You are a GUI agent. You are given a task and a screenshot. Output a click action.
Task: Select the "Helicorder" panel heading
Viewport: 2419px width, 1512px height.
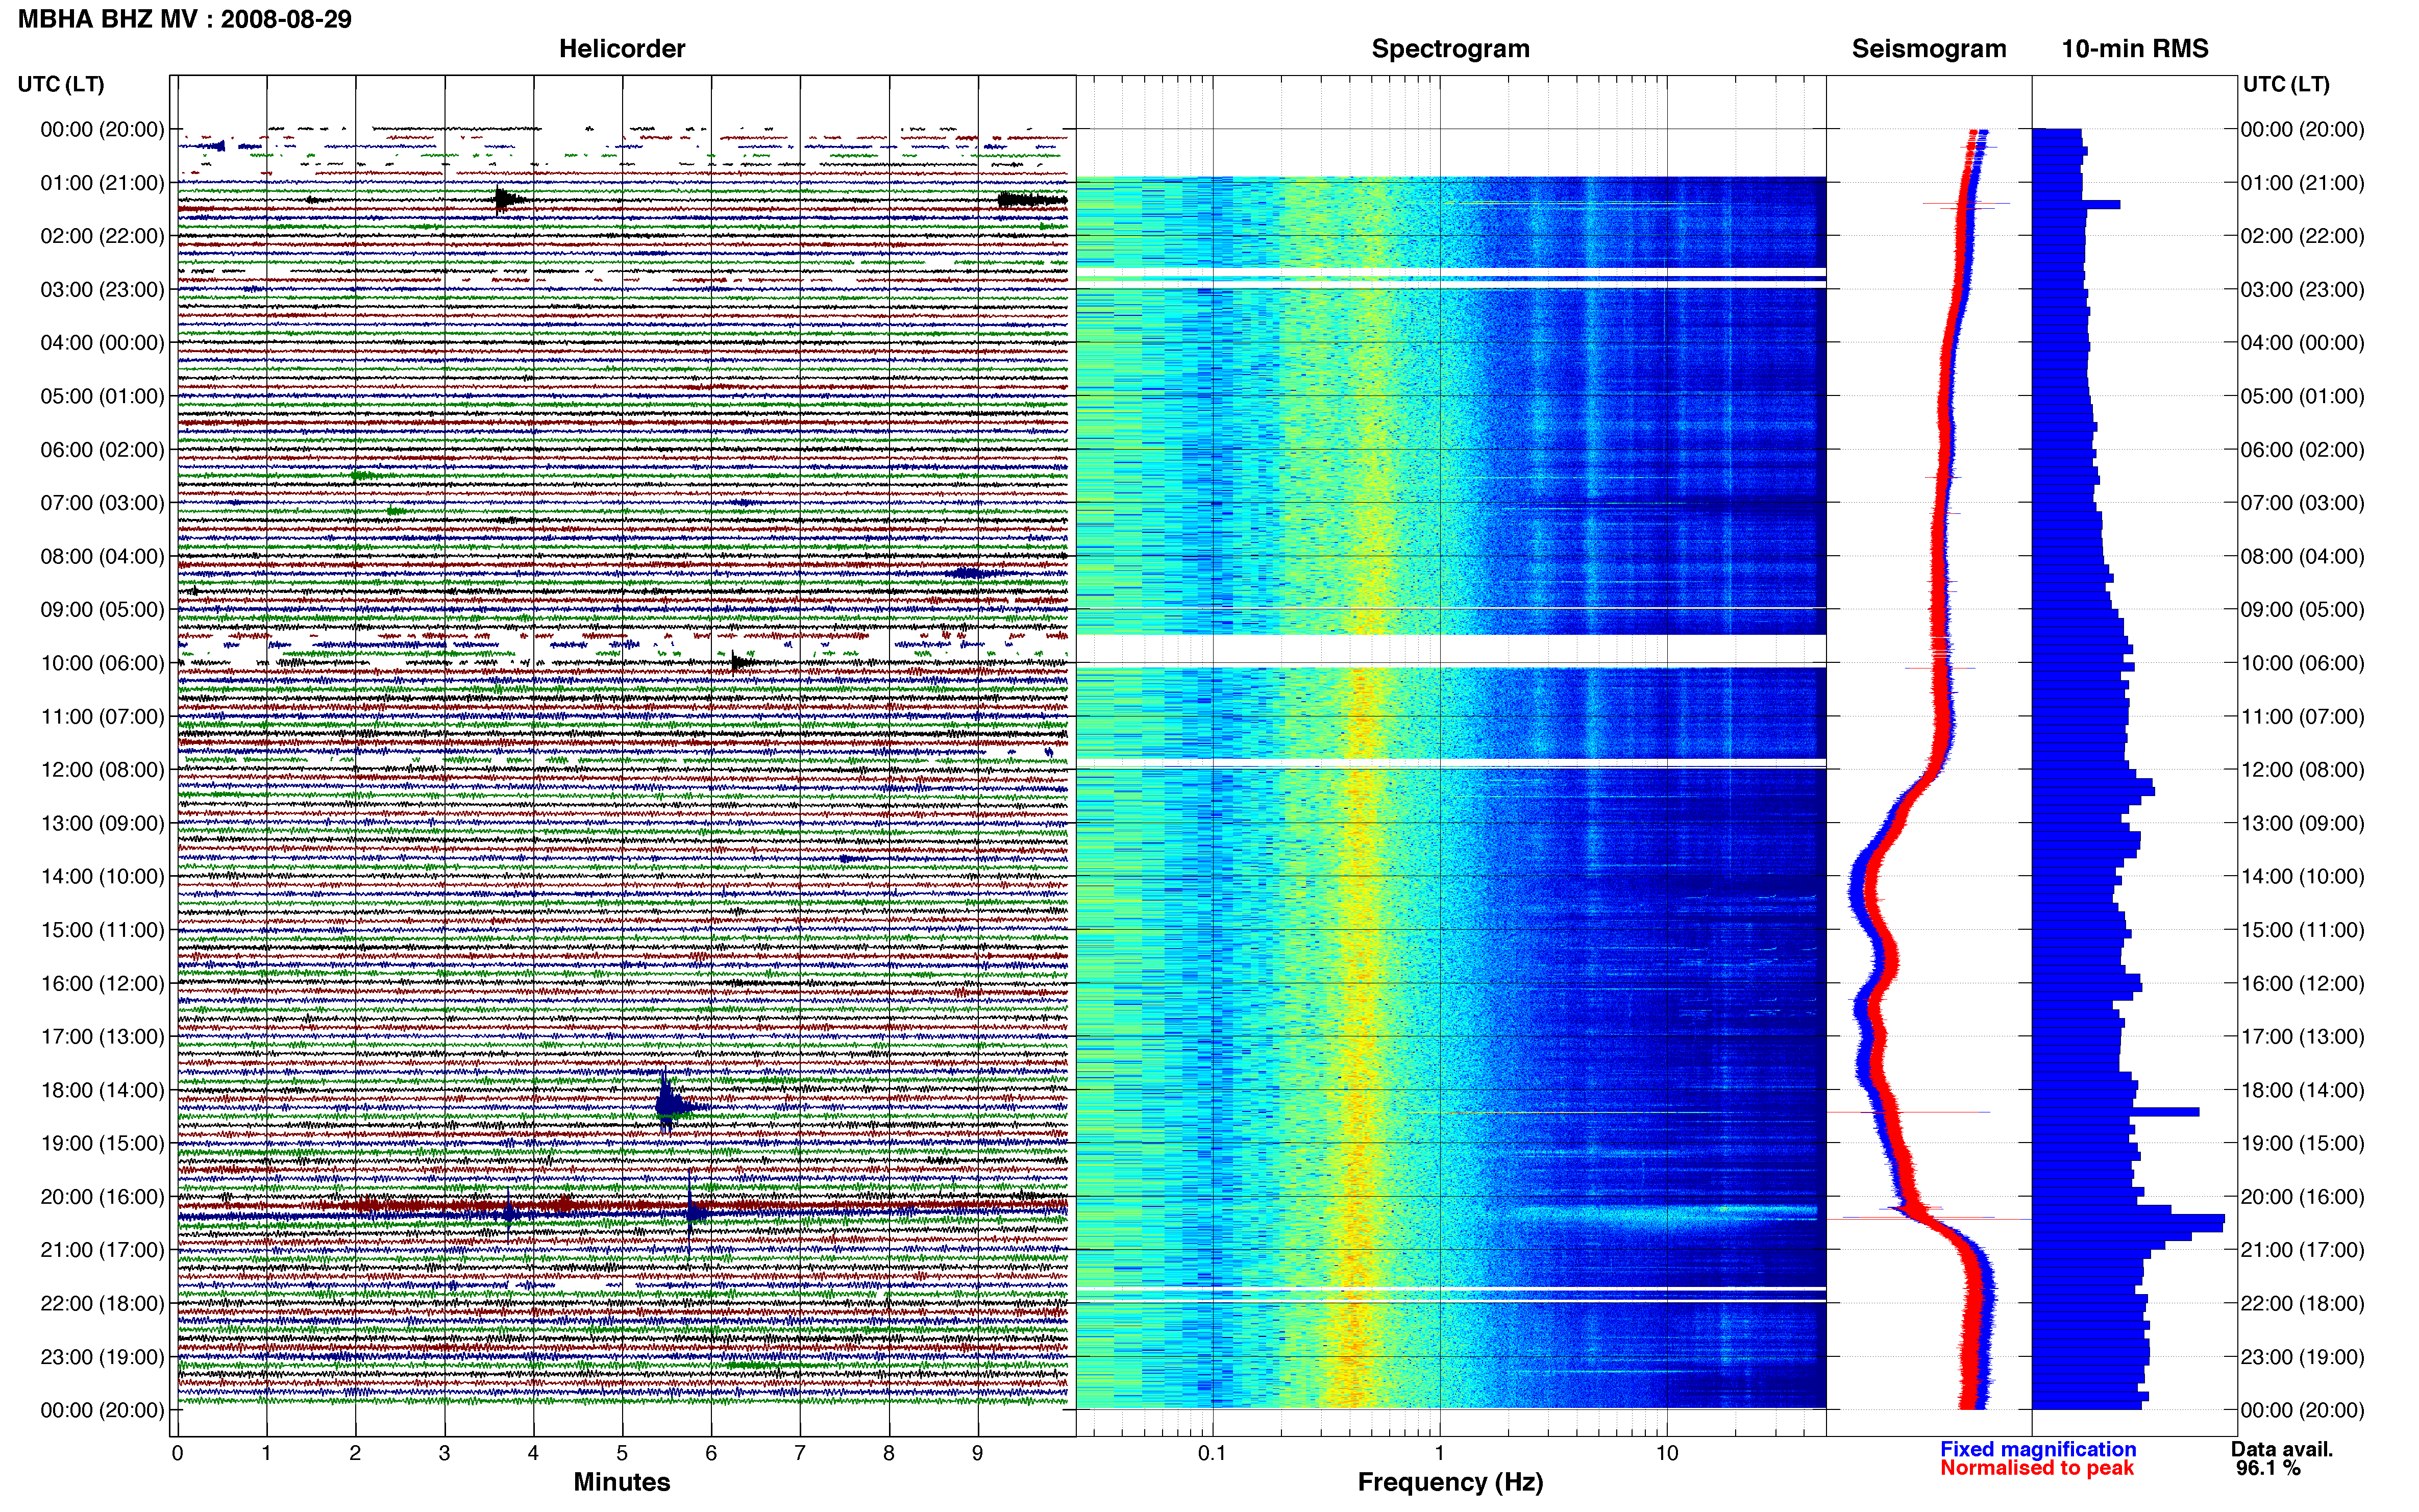click(x=622, y=49)
